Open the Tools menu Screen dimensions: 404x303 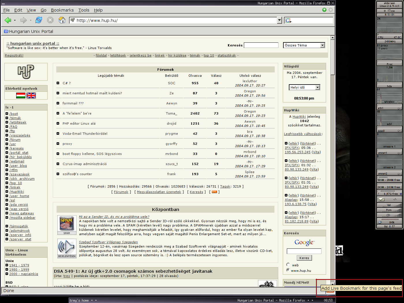pos(84,10)
